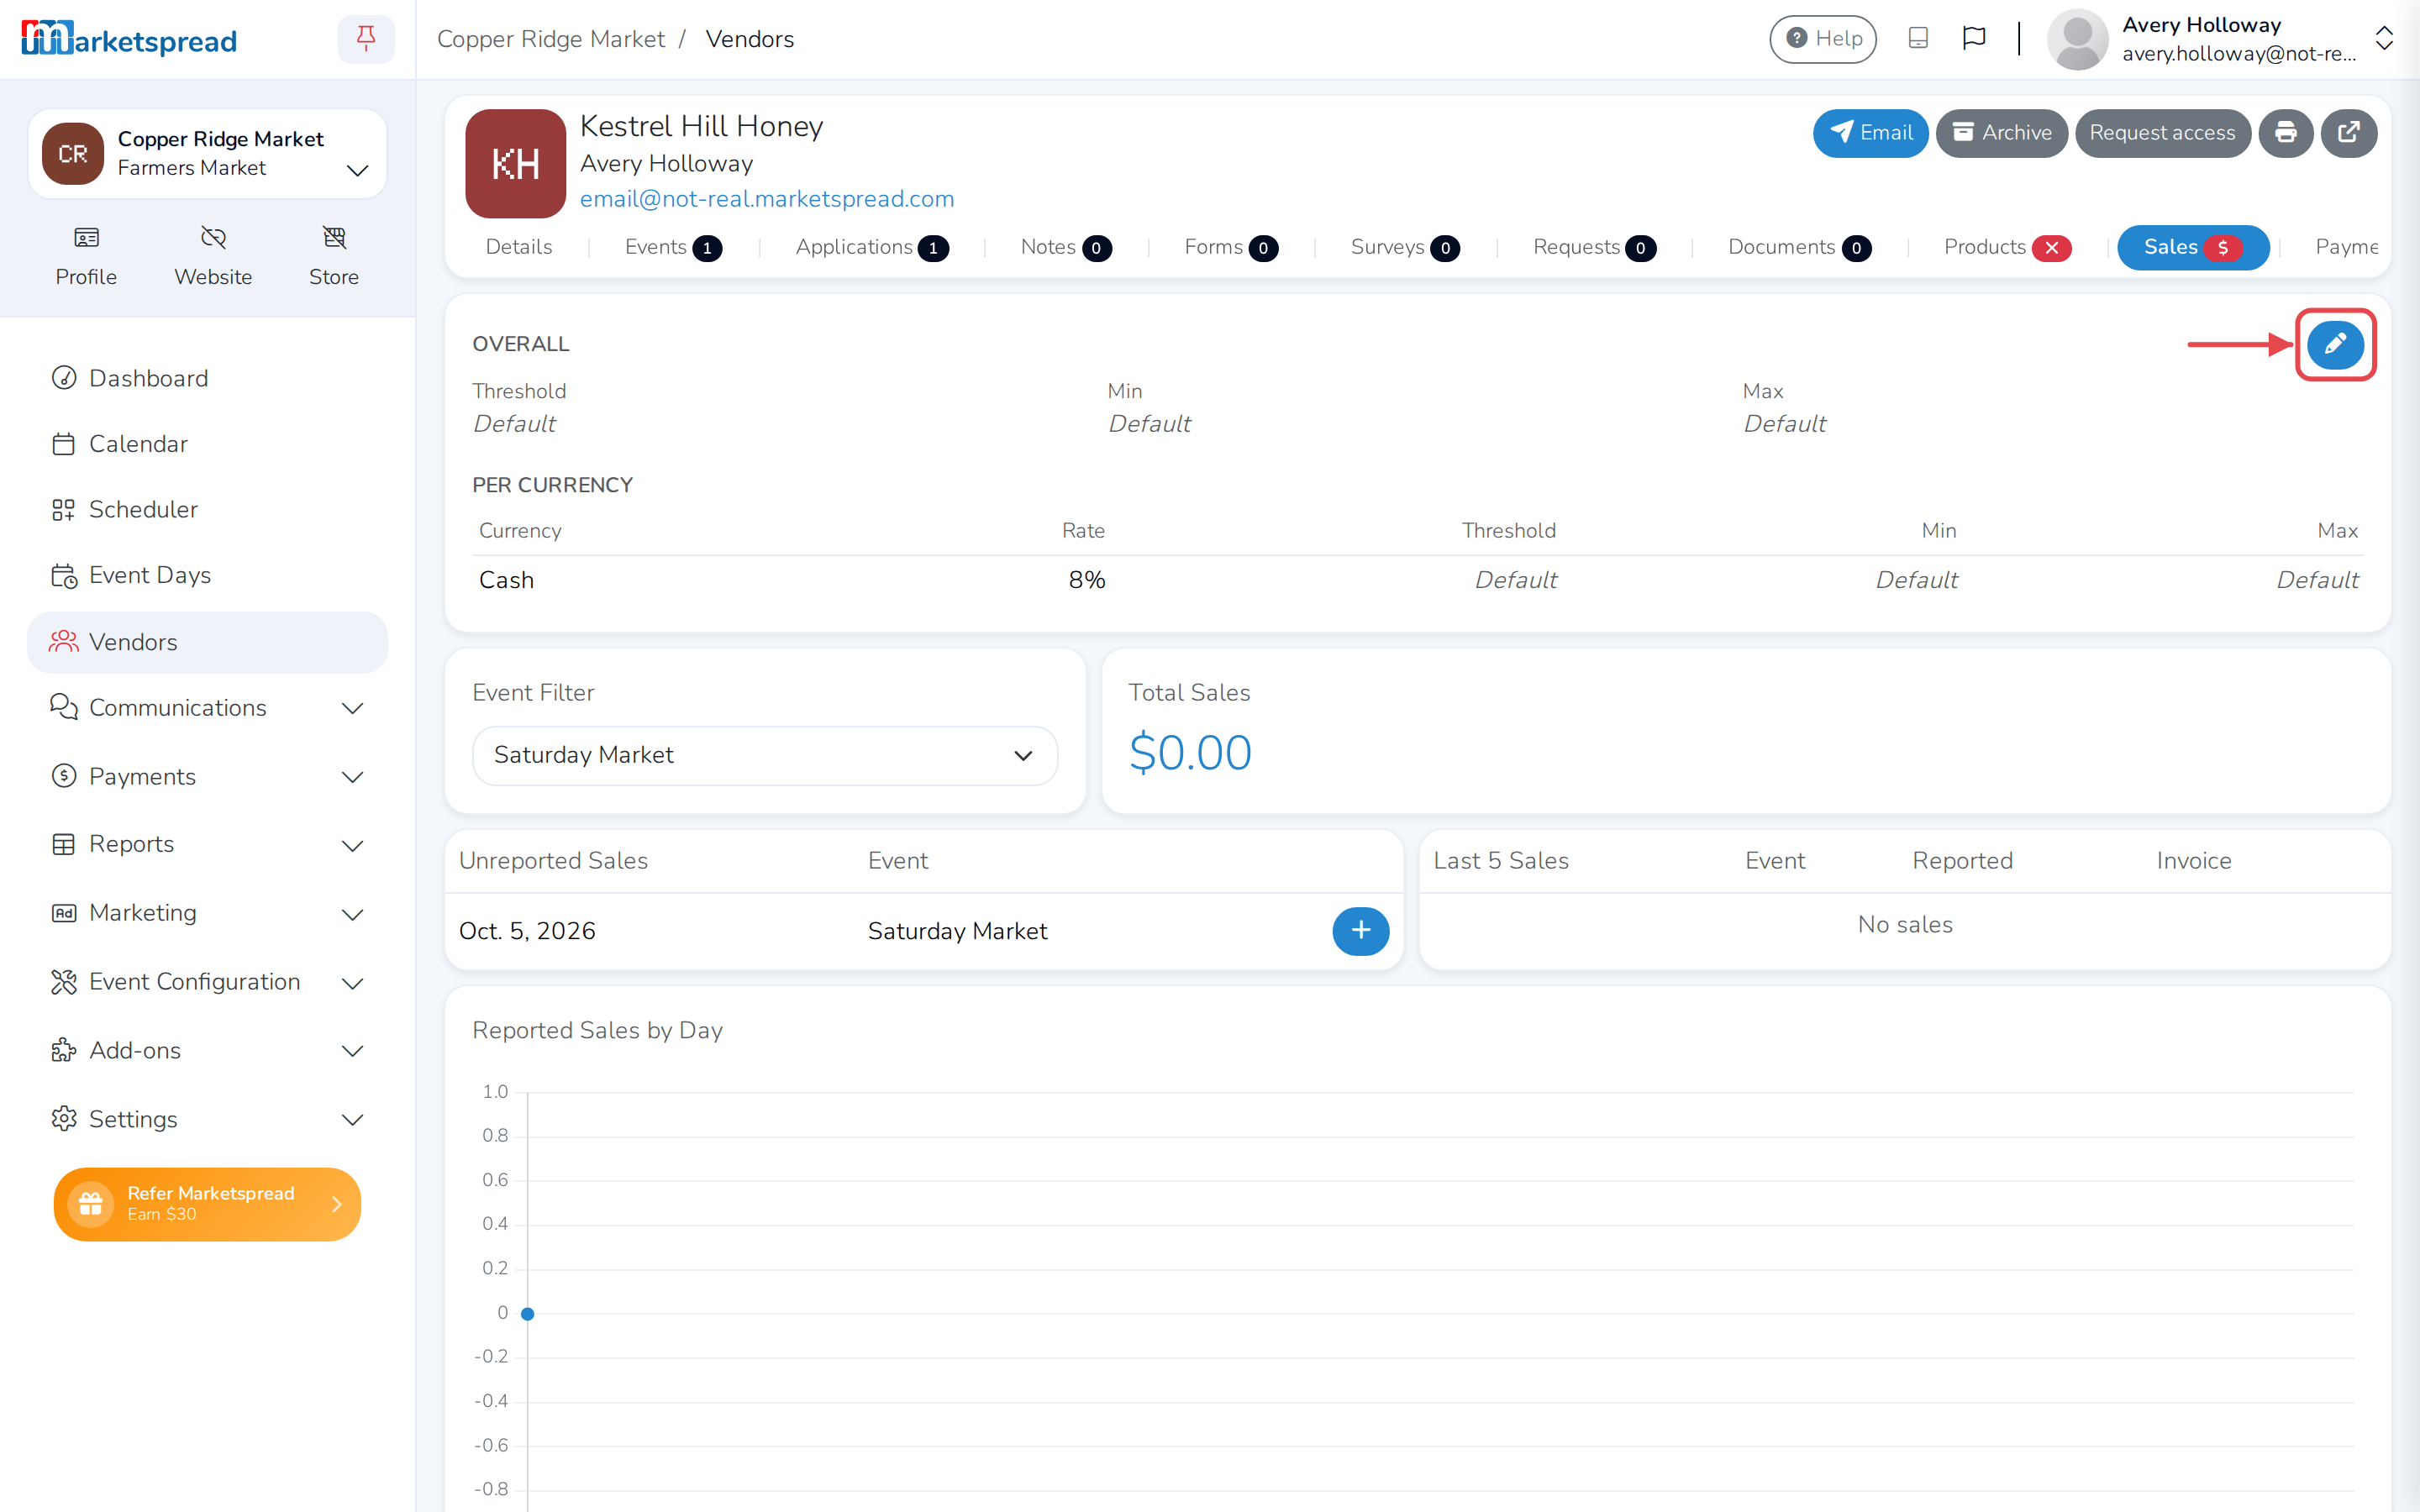This screenshot has width=2420, height=1512.
Task: Switch to the Details tab
Action: pyautogui.click(x=518, y=247)
